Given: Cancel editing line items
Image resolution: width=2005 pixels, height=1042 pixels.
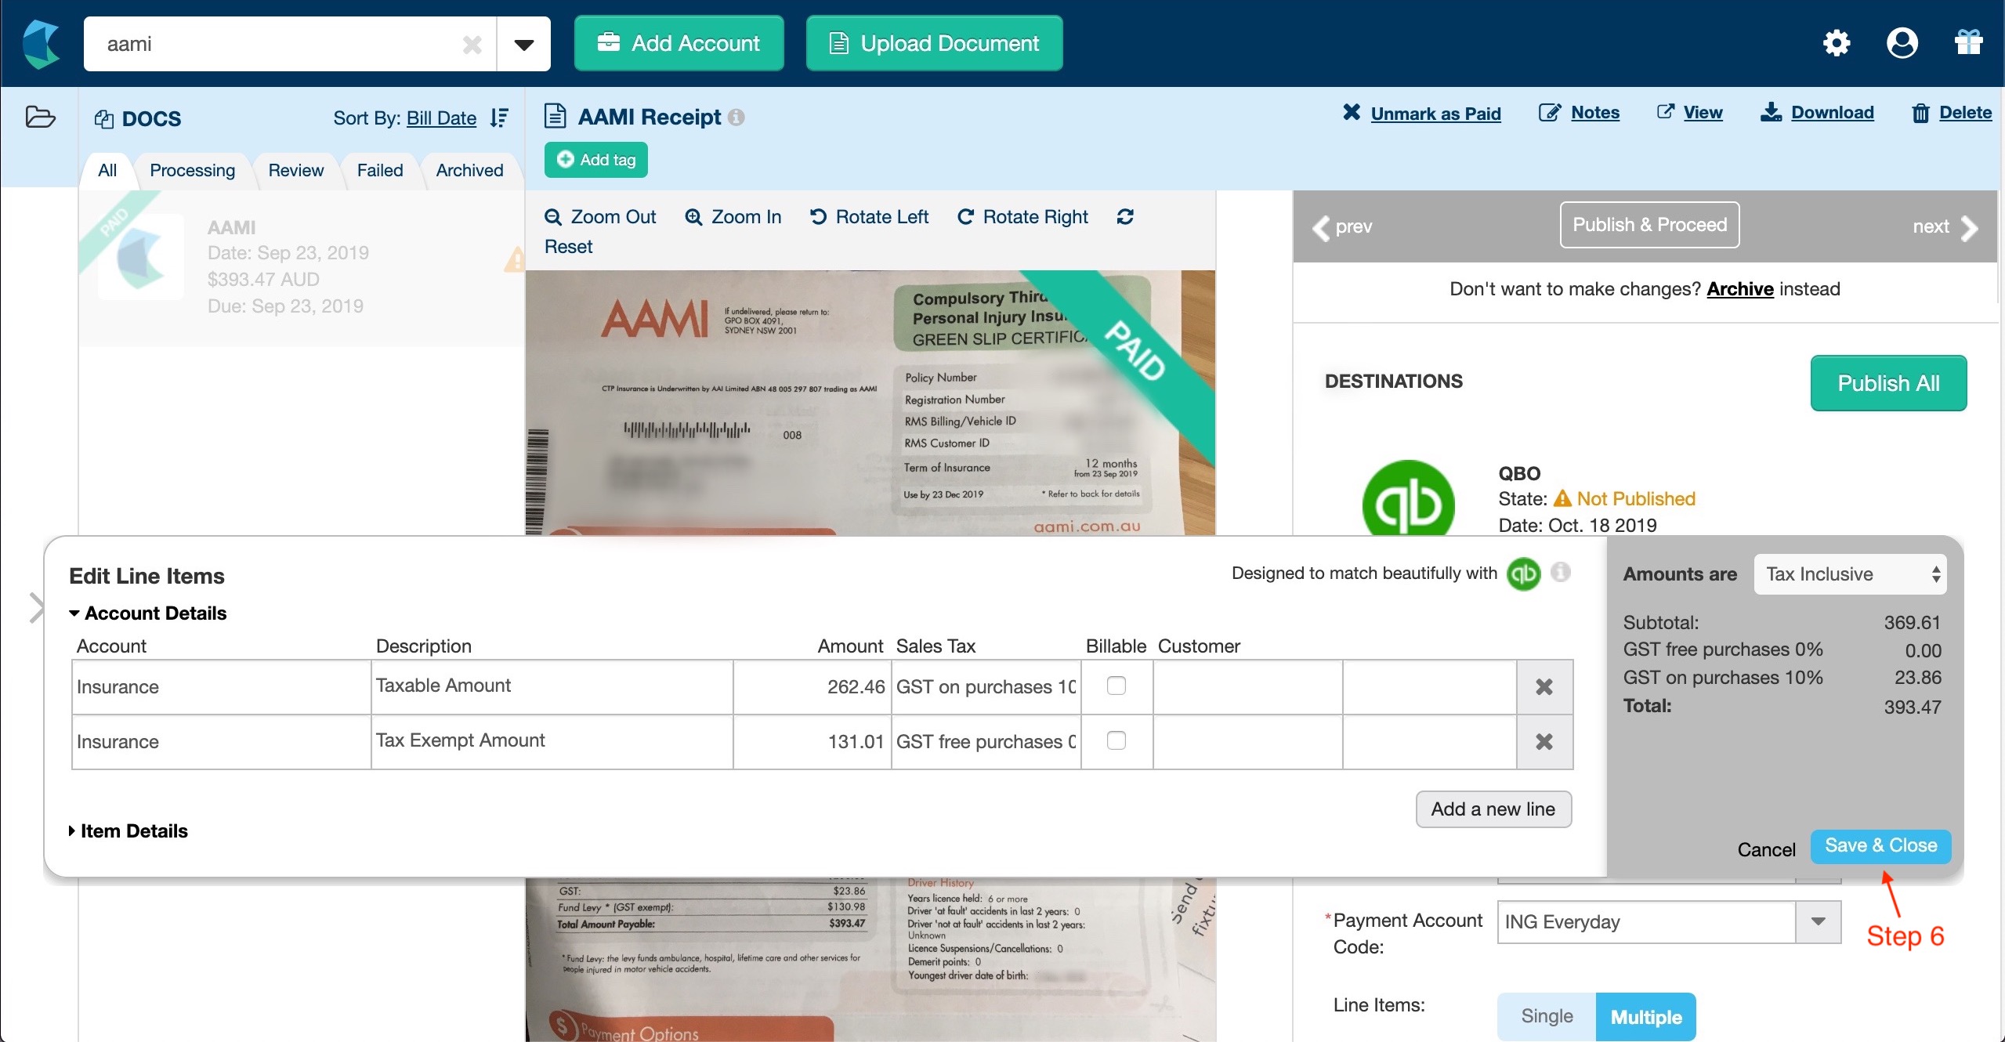Looking at the screenshot, I should tap(1766, 849).
